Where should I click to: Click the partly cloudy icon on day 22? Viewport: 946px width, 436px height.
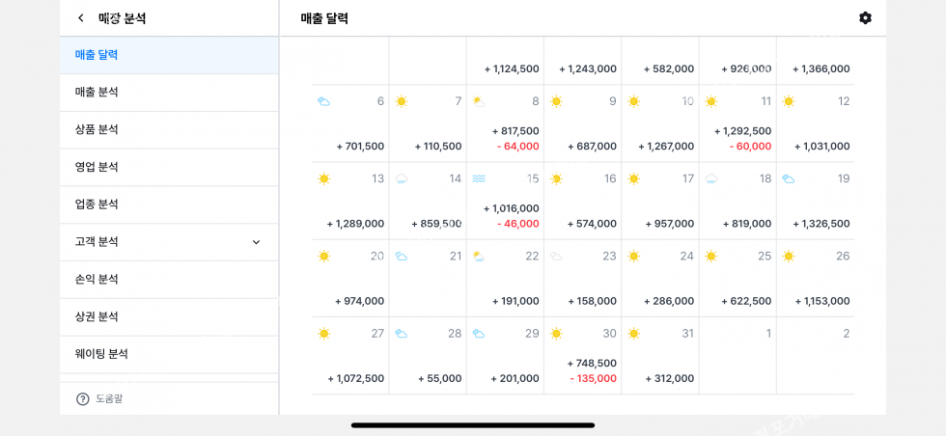(479, 256)
